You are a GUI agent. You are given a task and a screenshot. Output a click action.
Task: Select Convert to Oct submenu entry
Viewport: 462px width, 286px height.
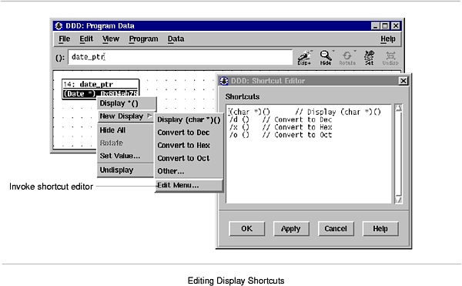[189, 158]
